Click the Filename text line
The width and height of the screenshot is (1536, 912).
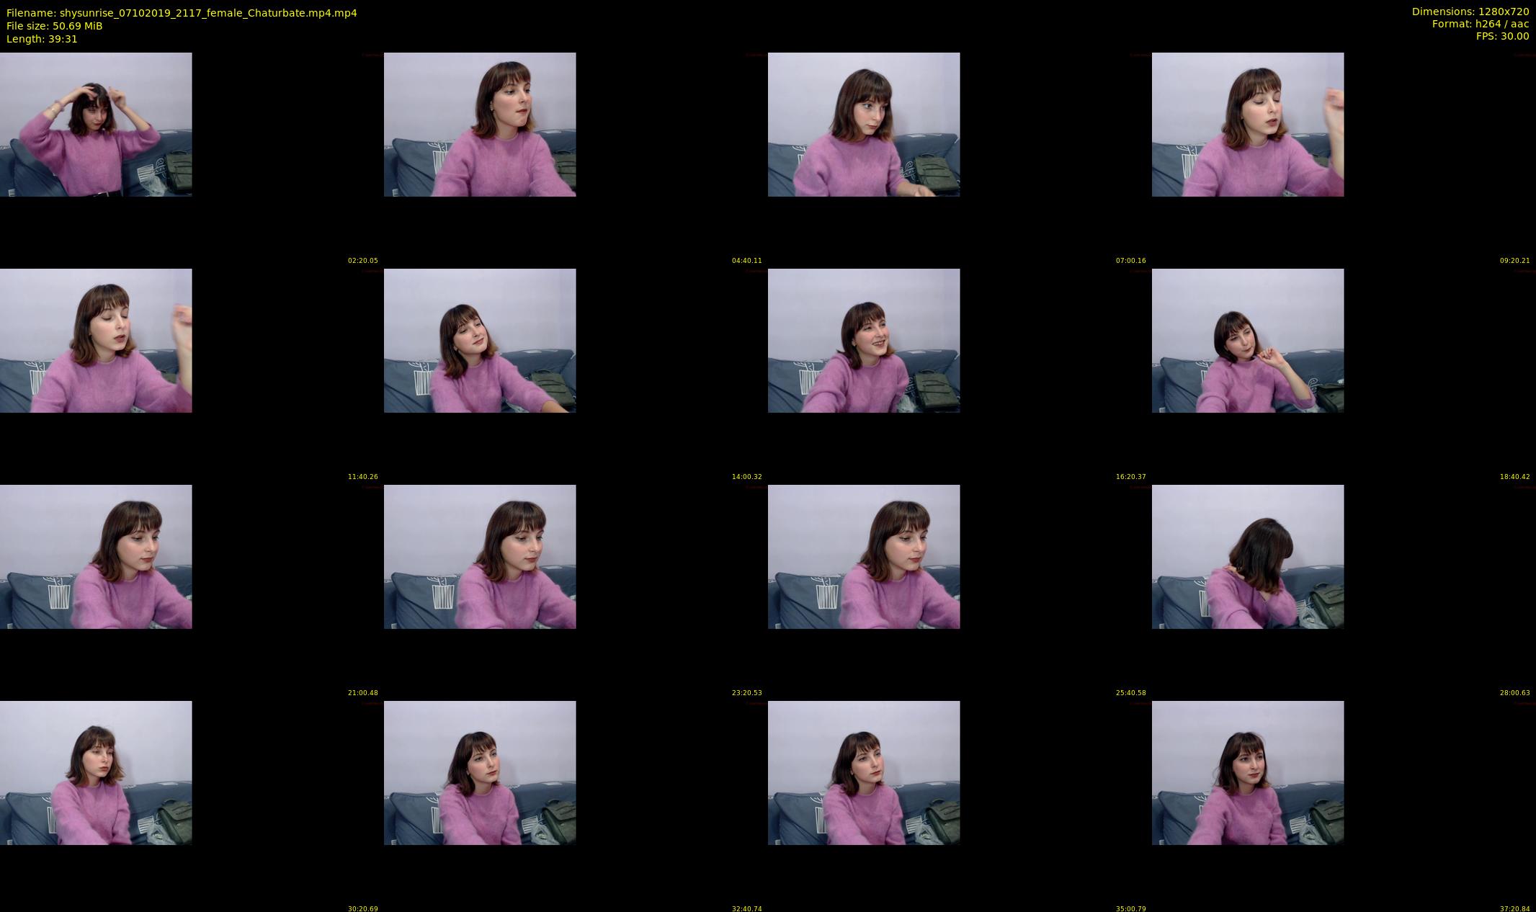pos(182,13)
